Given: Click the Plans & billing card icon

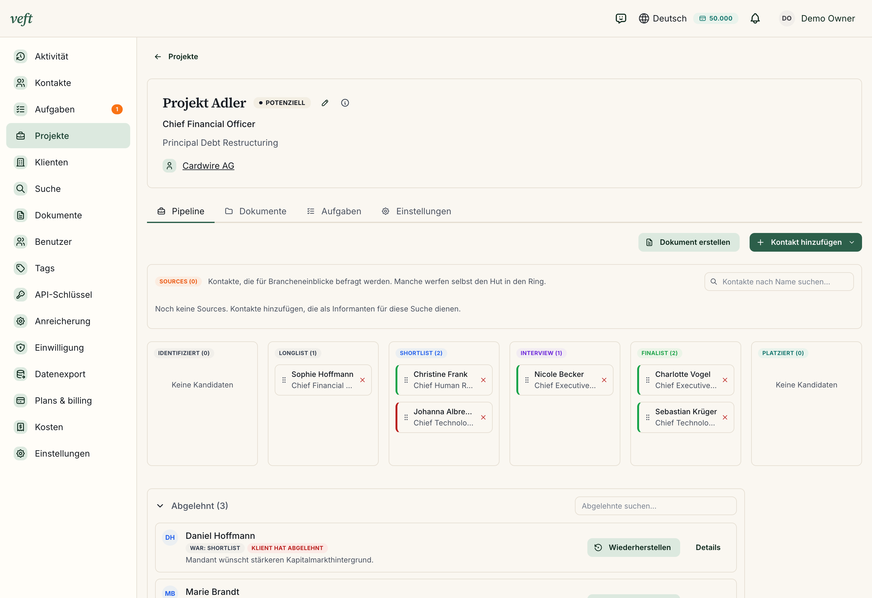Looking at the screenshot, I should click(21, 401).
